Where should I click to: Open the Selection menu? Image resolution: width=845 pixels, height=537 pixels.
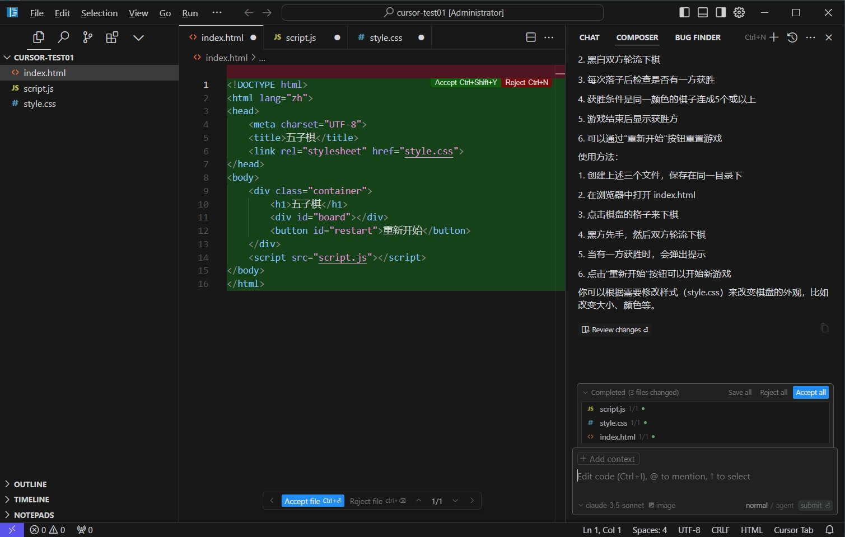click(99, 13)
